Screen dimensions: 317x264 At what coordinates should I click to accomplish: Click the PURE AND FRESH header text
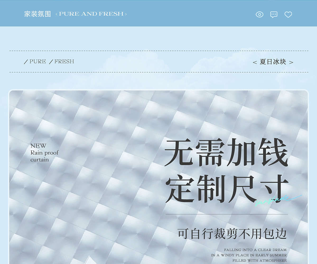[91, 14]
